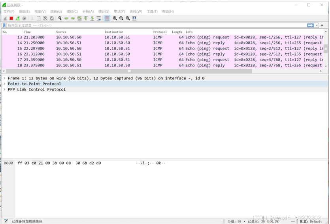
Task: Open the 帮助(H) menu
Action: click(x=168, y=11)
